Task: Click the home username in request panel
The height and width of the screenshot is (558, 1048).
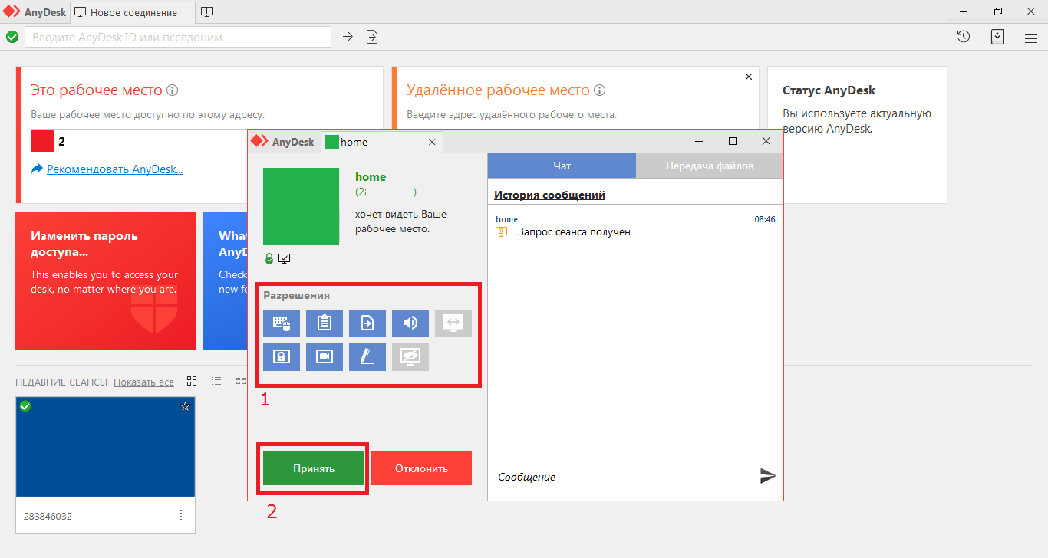Action: [371, 177]
